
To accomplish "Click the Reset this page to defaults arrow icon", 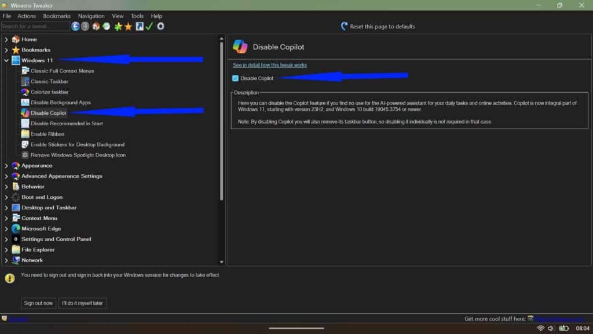I will [343, 26].
